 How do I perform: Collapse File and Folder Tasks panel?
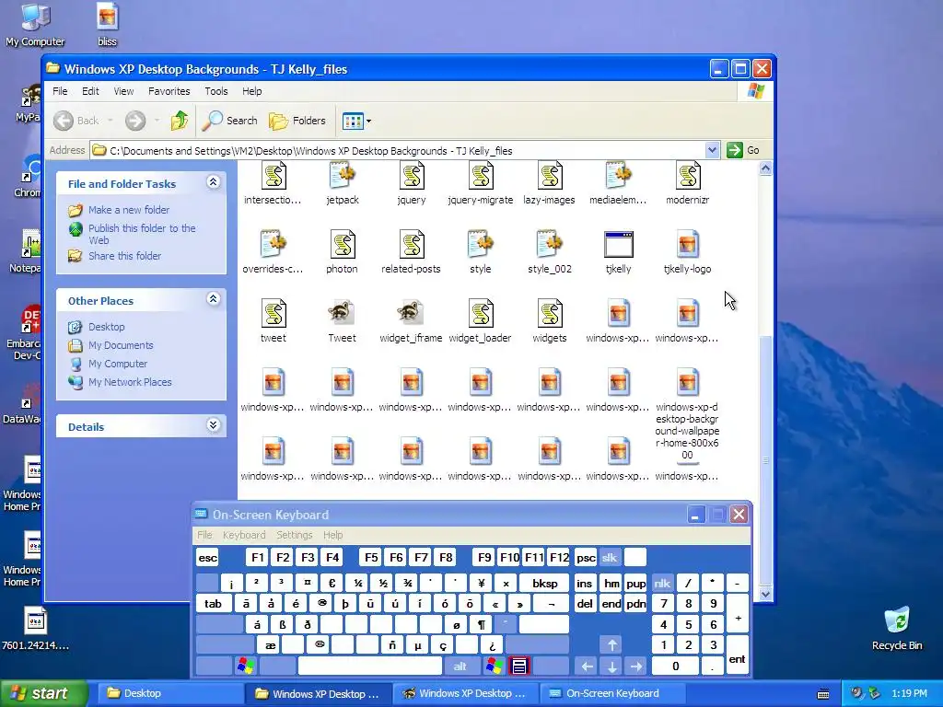point(213,182)
